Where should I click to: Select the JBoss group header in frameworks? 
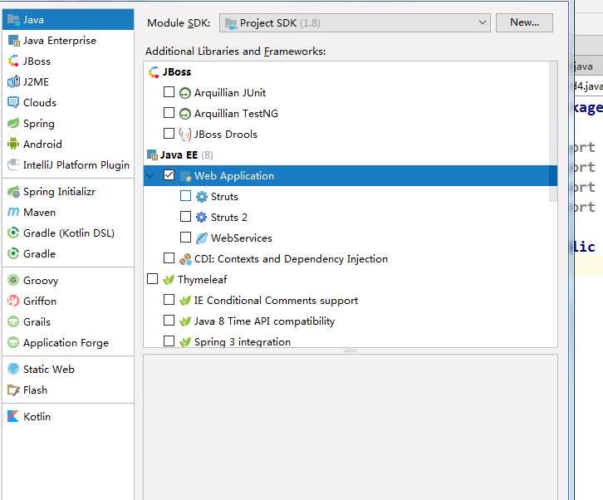point(177,72)
